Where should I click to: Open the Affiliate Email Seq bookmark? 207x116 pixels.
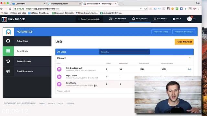pyautogui.click(x=39, y=13)
